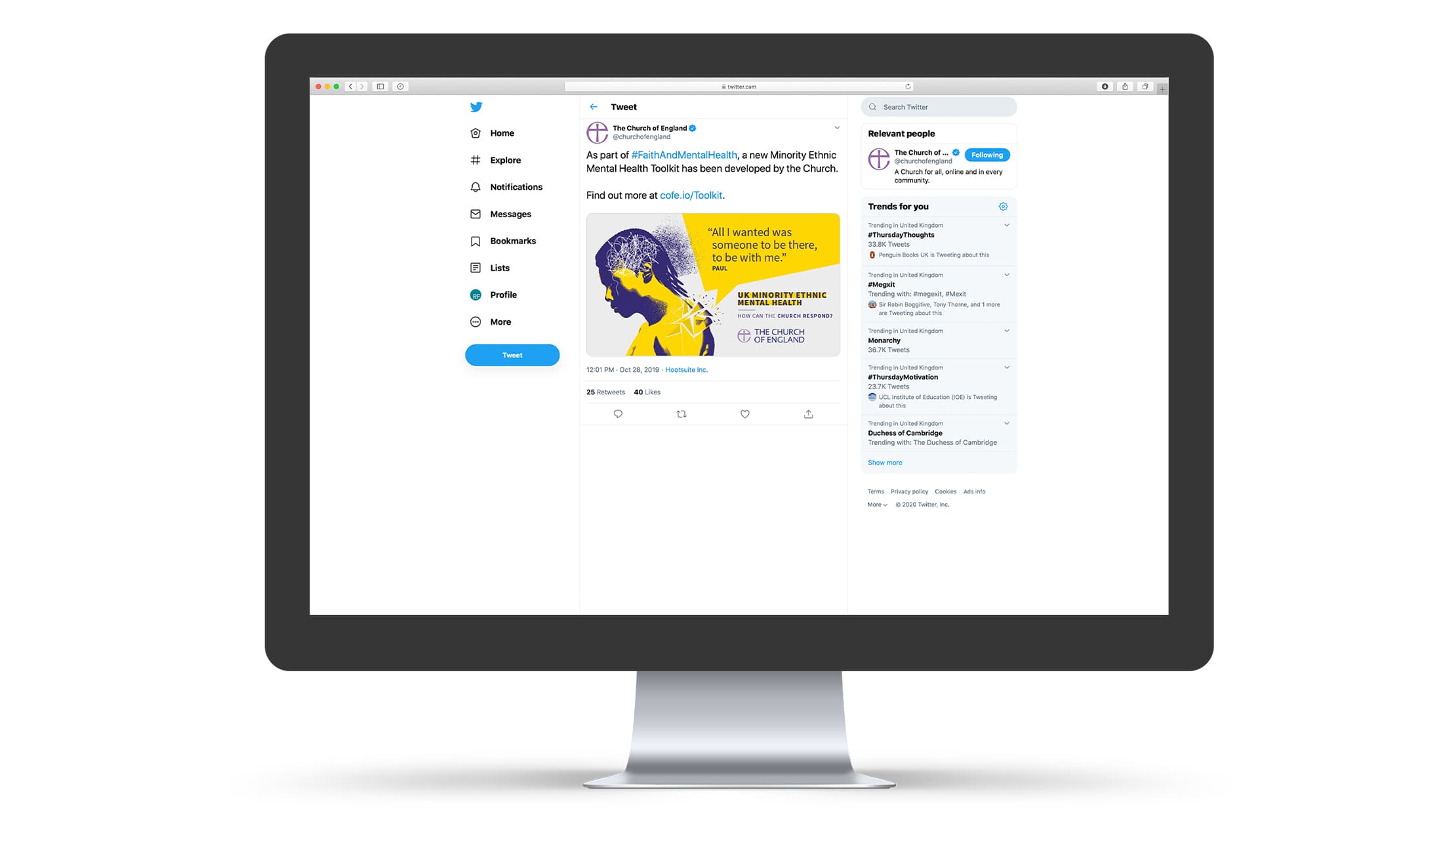Select the Tweet compose button

tap(512, 354)
